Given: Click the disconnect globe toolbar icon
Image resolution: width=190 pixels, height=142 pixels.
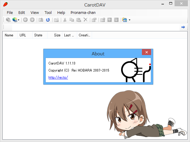Looking at the screenshot, I should click(x=8, y=20).
